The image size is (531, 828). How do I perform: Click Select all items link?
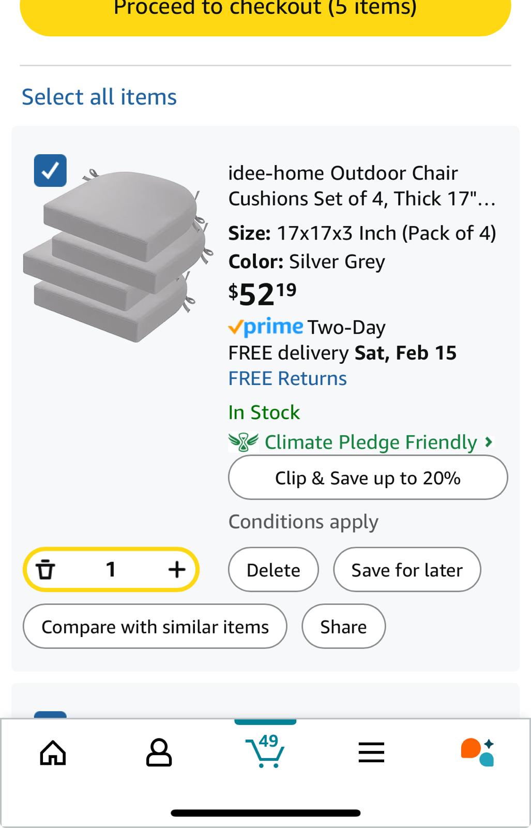tap(99, 97)
